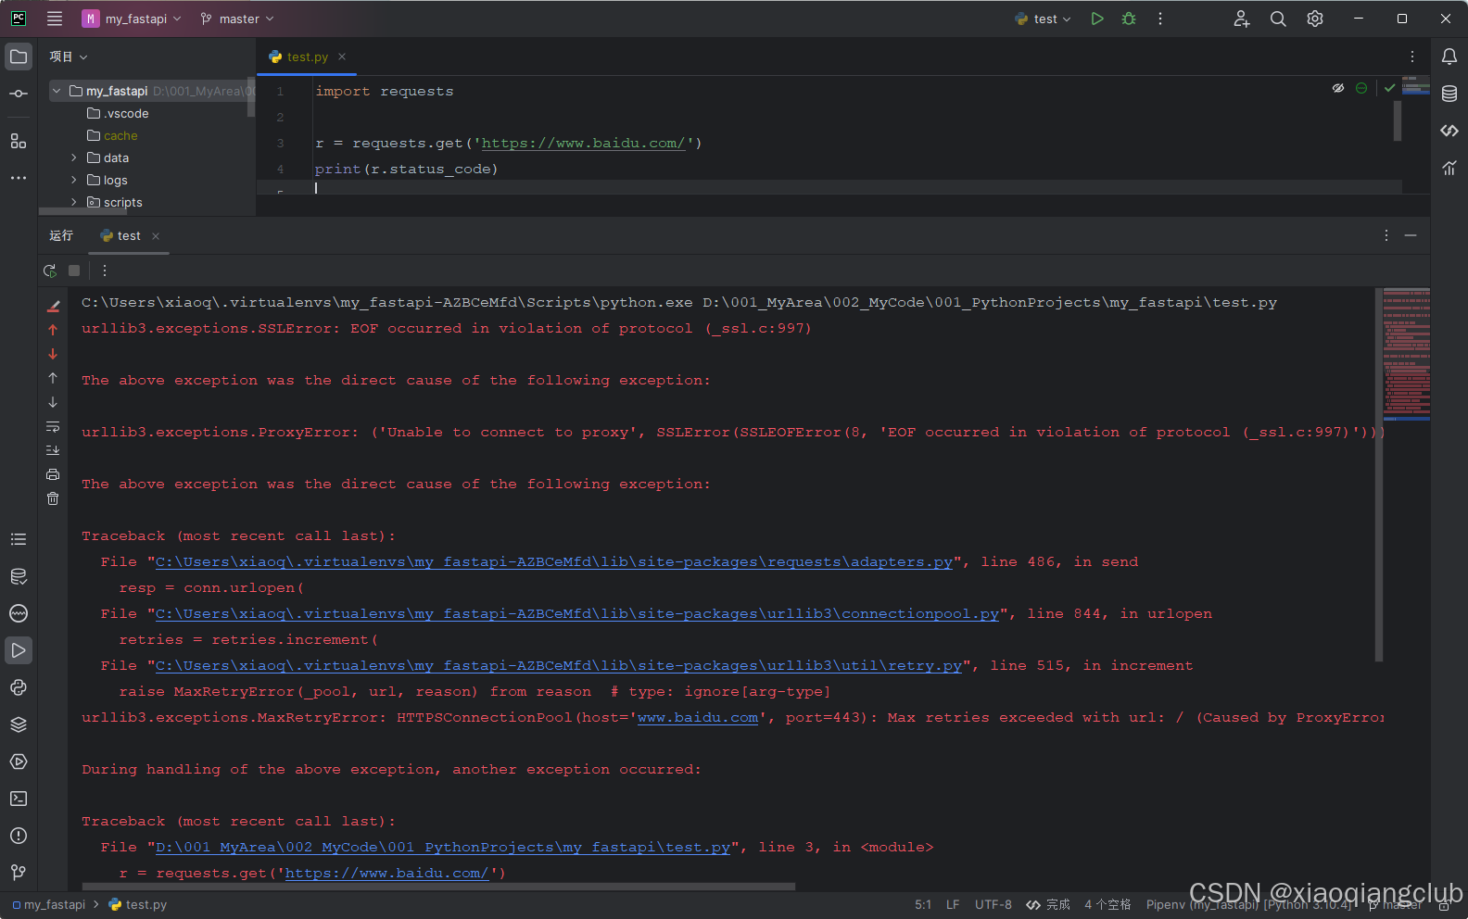
Task: Show more tool windows ellipsis
Action: pos(19,178)
